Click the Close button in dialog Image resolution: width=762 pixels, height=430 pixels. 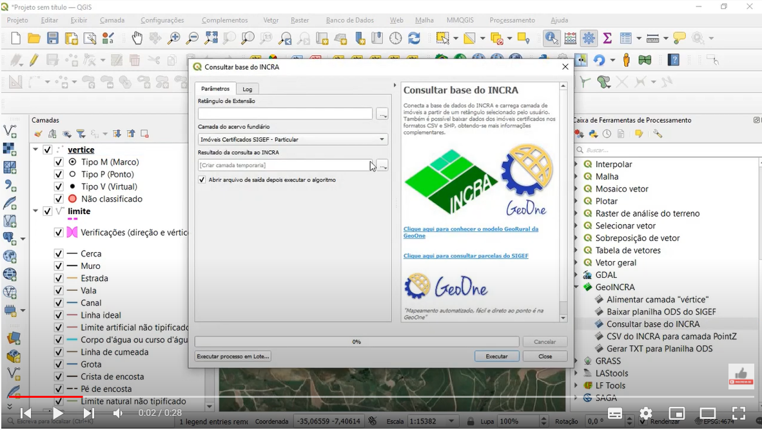pyautogui.click(x=545, y=356)
